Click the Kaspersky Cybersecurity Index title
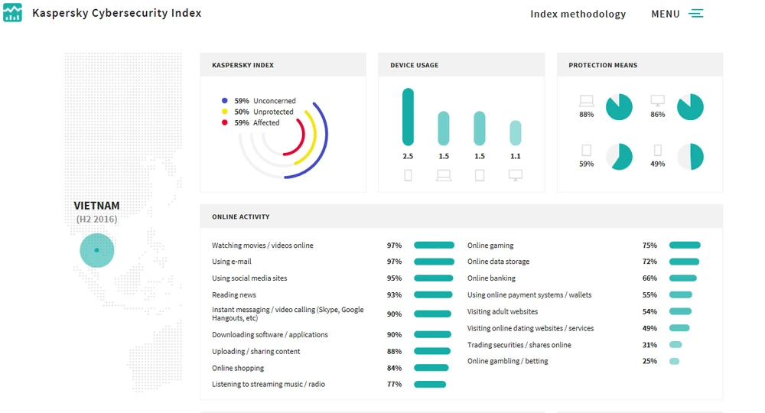The height and width of the screenshot is (413, 765). point(116,13)
